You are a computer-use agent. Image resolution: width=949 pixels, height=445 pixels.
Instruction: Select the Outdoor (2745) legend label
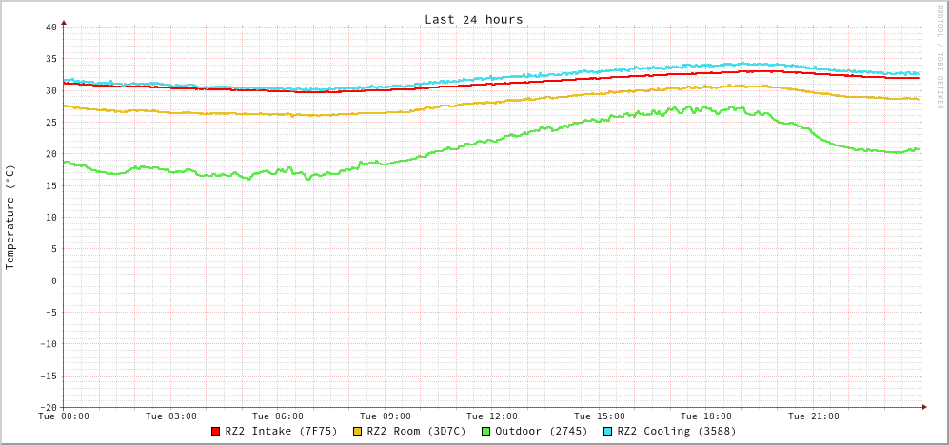(541, 431)
